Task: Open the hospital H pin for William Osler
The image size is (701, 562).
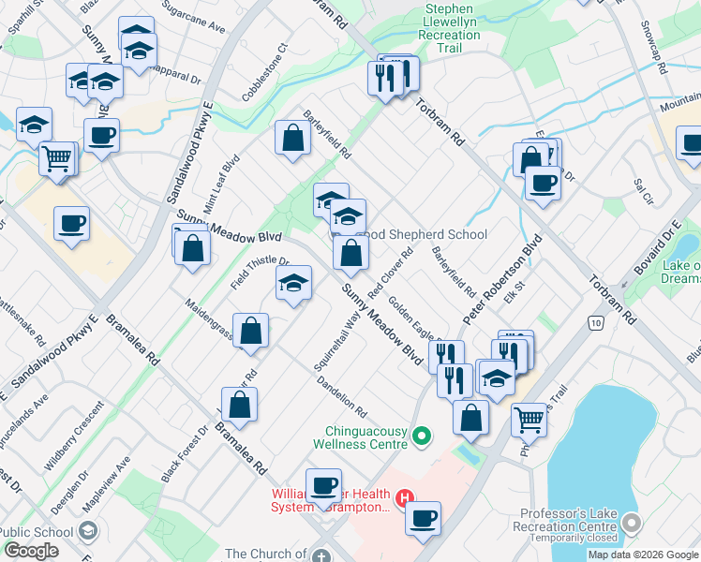Action: [405, 497]
